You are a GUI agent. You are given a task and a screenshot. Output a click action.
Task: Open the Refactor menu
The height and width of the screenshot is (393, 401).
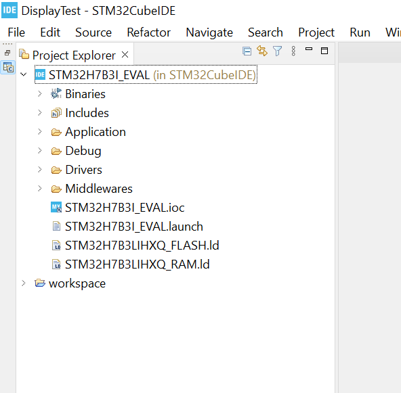(148, 32)
